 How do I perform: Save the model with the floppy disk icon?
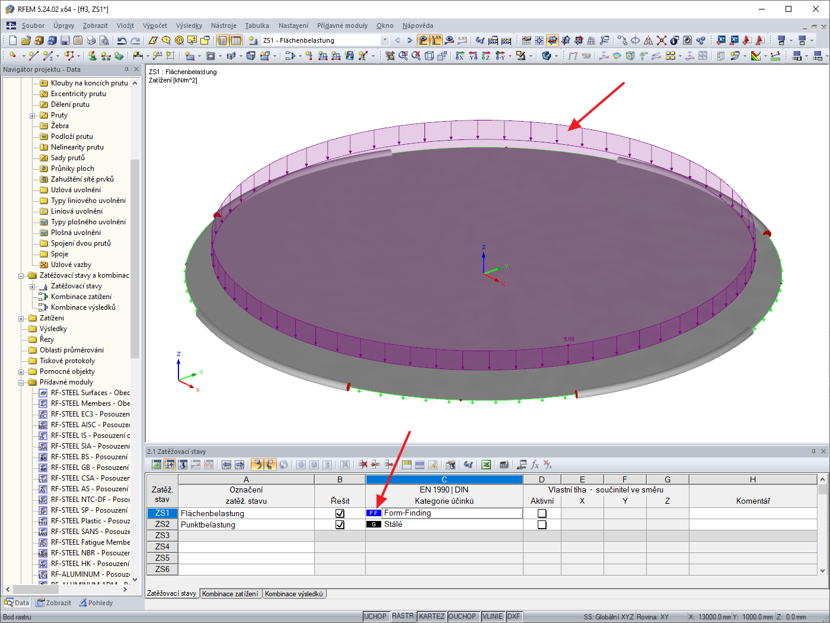pos(65,40)
